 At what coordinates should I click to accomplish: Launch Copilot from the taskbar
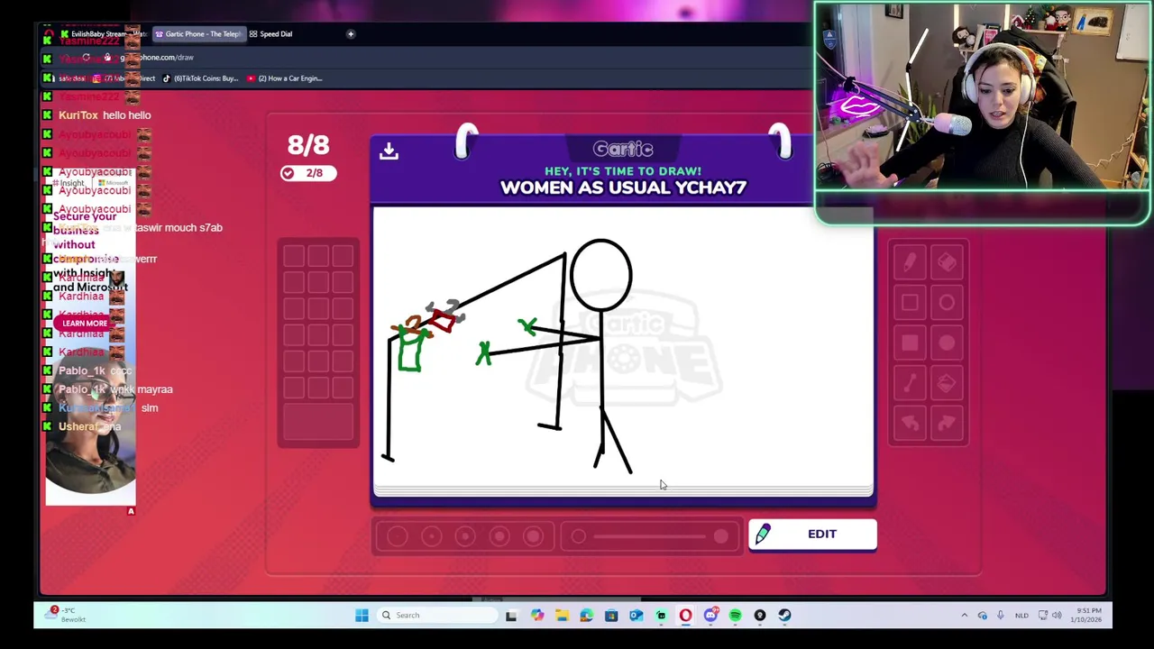(x=537, y=616)
